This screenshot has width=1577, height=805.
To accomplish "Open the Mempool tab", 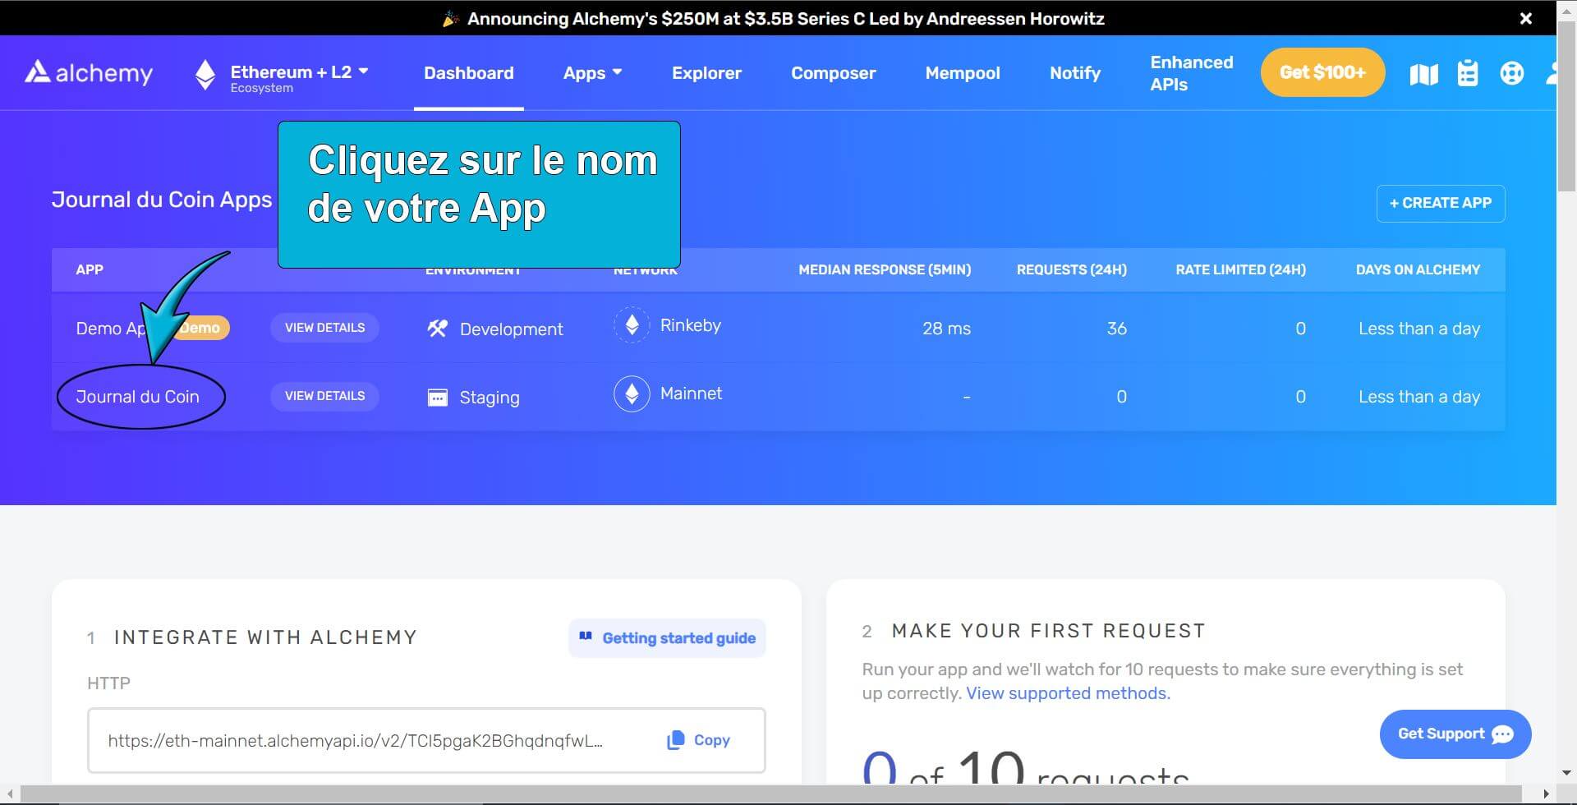I will 963,73.
